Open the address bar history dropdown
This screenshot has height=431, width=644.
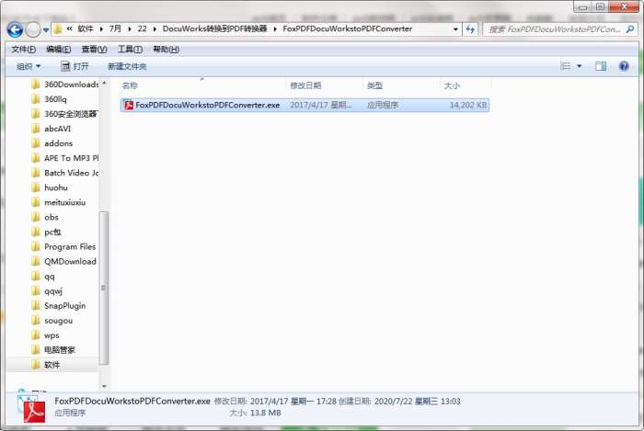(455, 29)
